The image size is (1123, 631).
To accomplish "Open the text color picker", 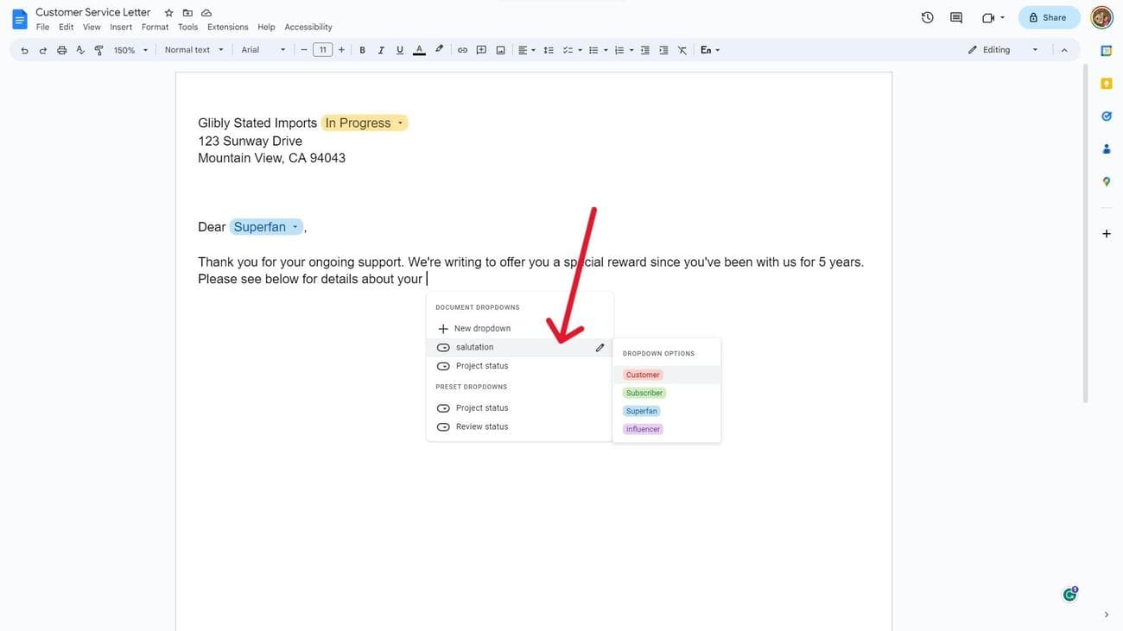I will point(419,50).
